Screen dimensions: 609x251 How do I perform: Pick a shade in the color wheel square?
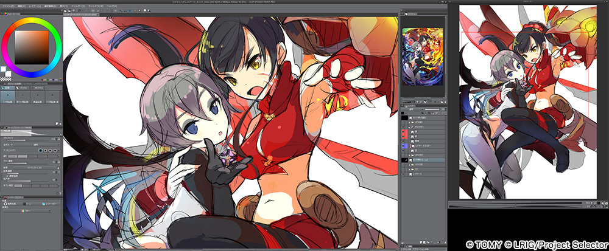click(32, 47)
